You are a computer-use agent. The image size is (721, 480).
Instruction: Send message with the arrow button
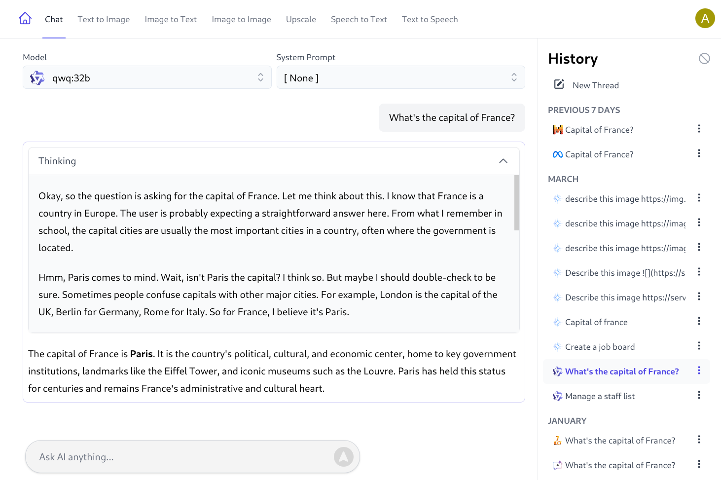(344, 456)
